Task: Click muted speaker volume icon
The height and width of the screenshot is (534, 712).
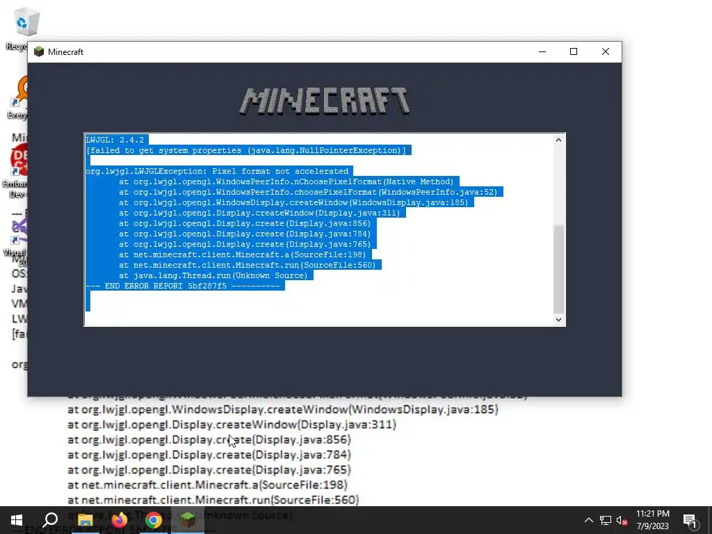Action: (x=622, y=520)
